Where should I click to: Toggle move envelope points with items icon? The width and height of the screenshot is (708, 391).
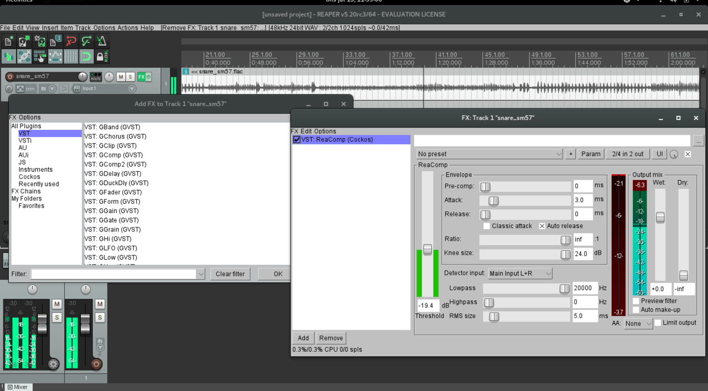(x=55, y=56)
